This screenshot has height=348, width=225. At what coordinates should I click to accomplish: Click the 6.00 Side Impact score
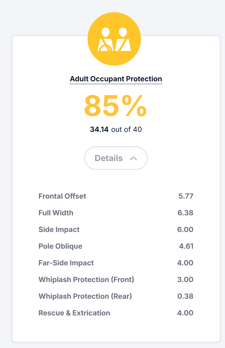click(185, 230)
